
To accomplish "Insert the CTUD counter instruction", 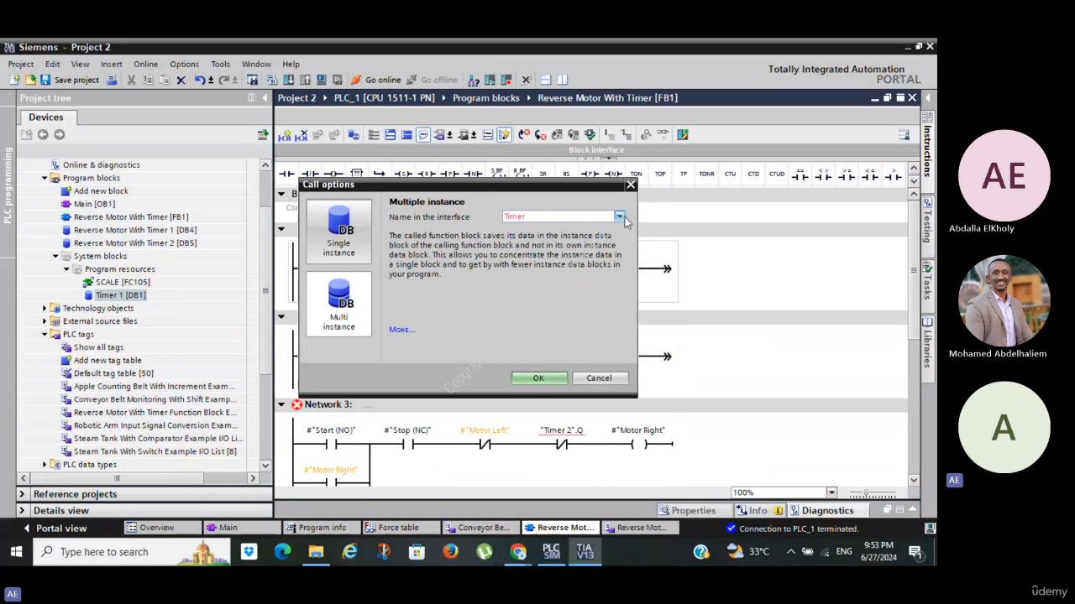I will tap(777, 174).
